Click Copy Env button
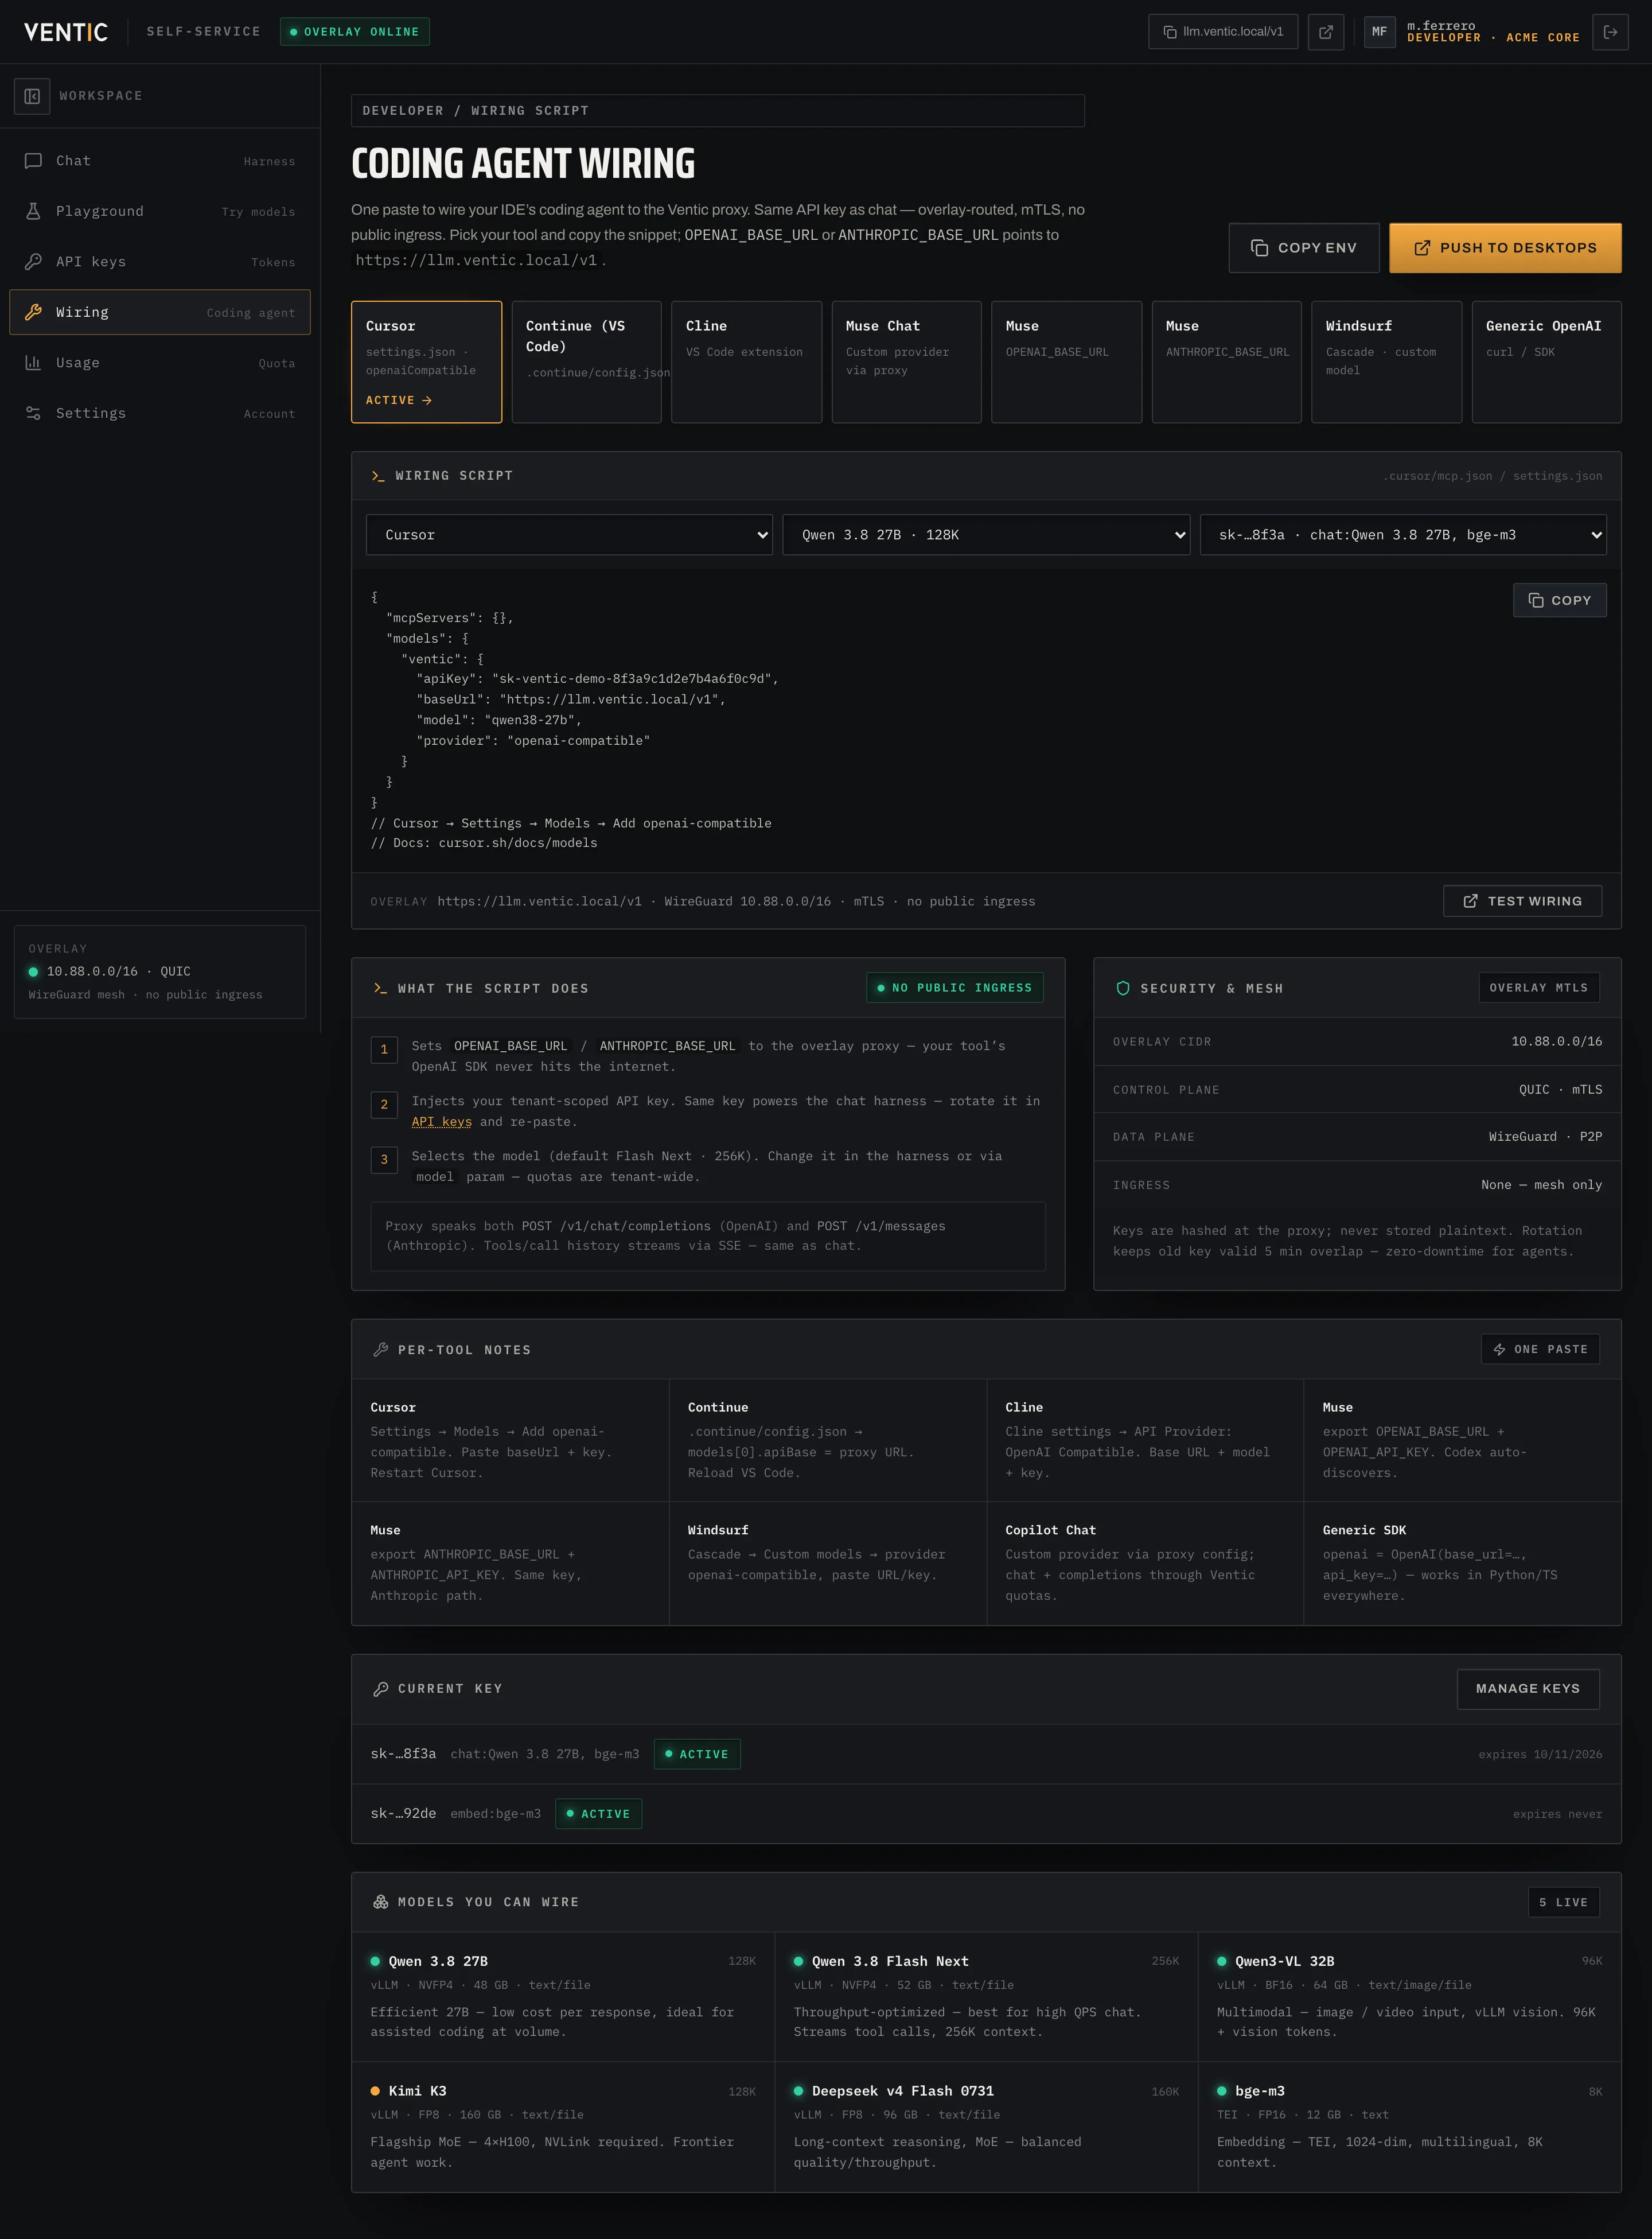Image resolution: width=1652 pixels, height=2239 pixels. pyautogui.click(x=1304, y=248)
